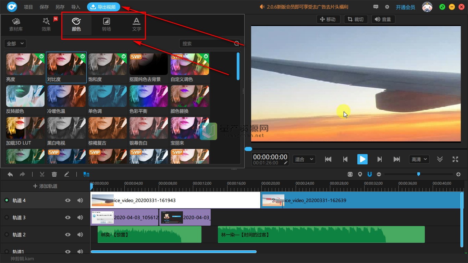
Task: Click the location pin marker icon
Action: point(360,174)
